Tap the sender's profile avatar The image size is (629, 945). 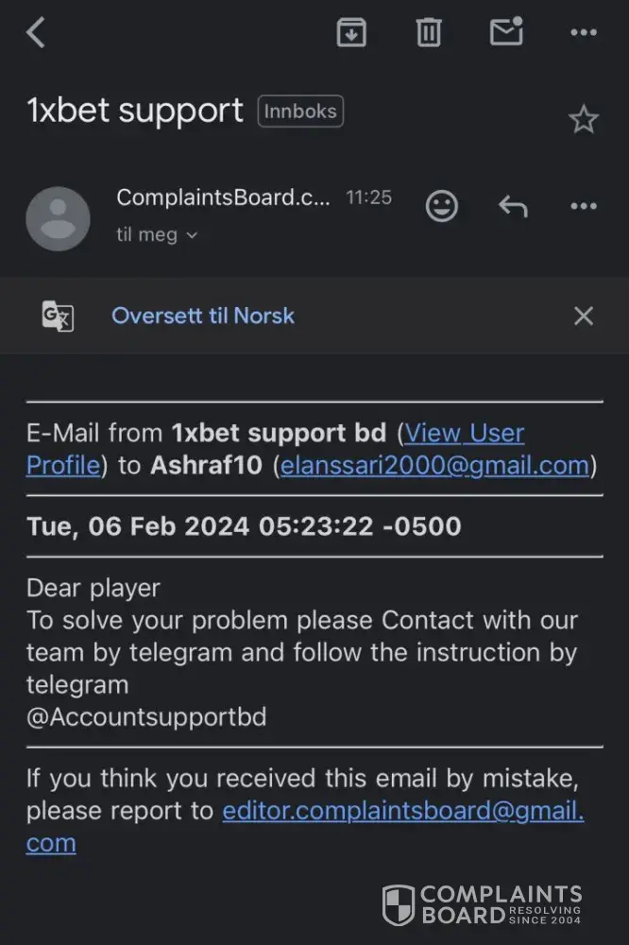click(59, 218)
